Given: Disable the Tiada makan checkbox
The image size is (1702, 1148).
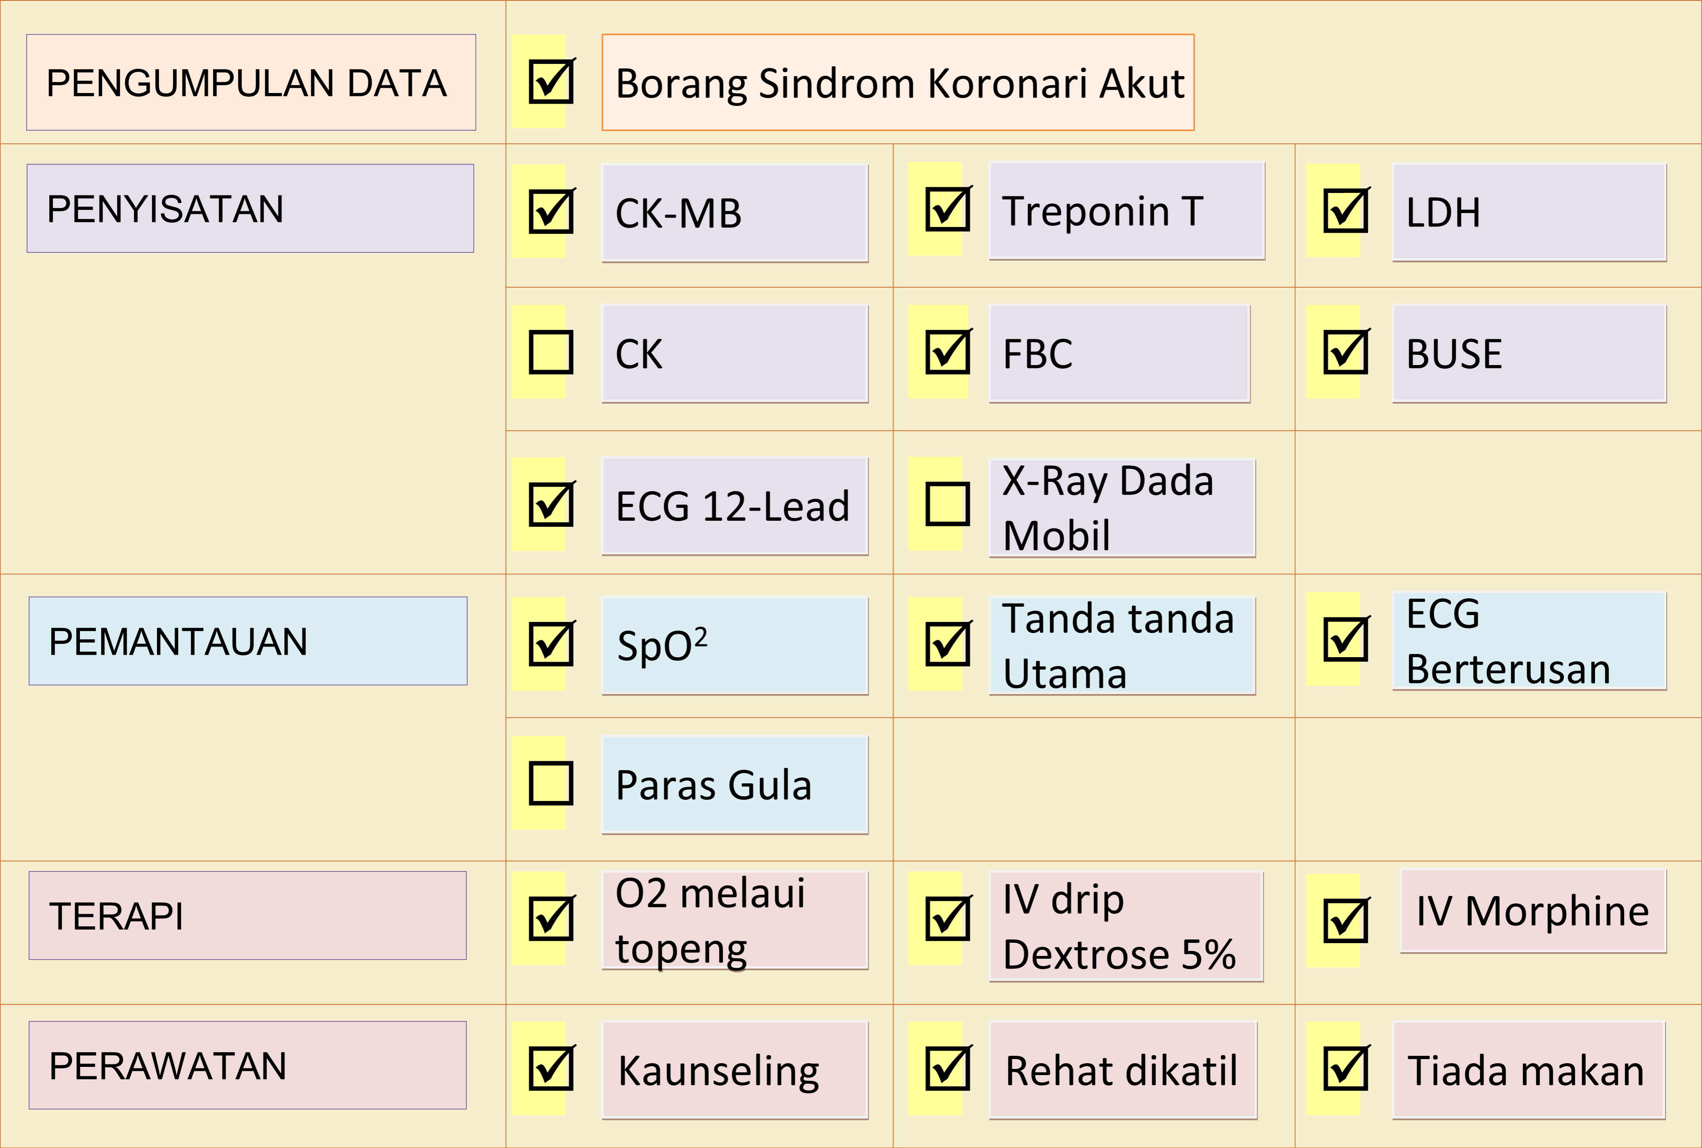Looking at the screenshot, I should coord(1346,1069).
